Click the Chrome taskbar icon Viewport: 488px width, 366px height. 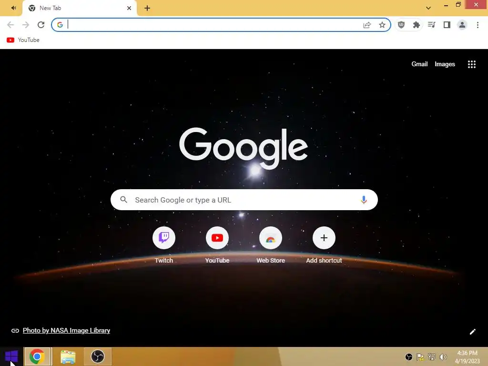37,356
